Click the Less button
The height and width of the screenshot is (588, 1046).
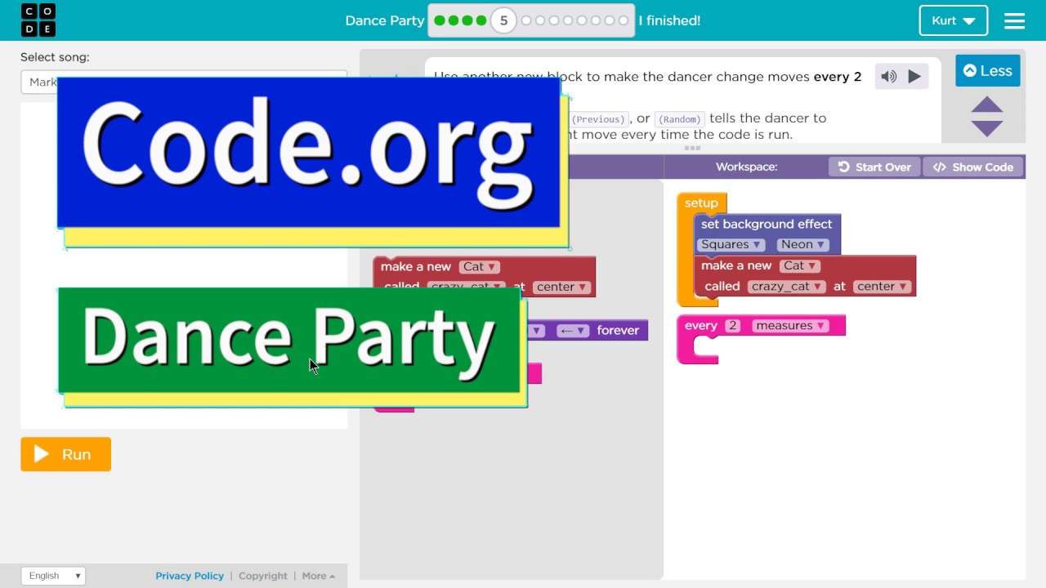click(x=987, y=71)
